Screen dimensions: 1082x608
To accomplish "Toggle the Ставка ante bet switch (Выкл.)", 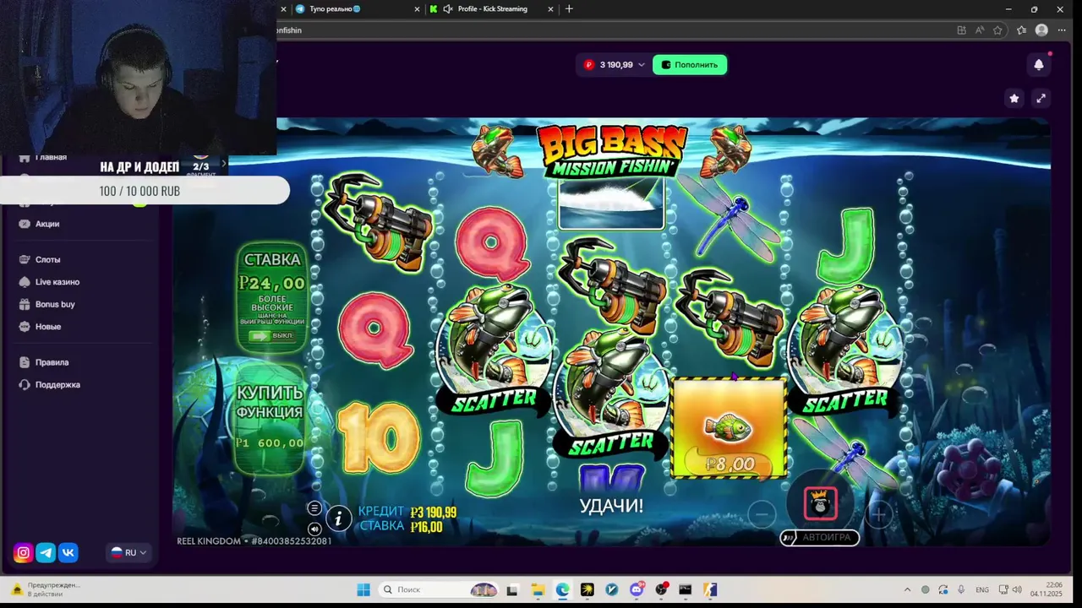I will (272, 336).
